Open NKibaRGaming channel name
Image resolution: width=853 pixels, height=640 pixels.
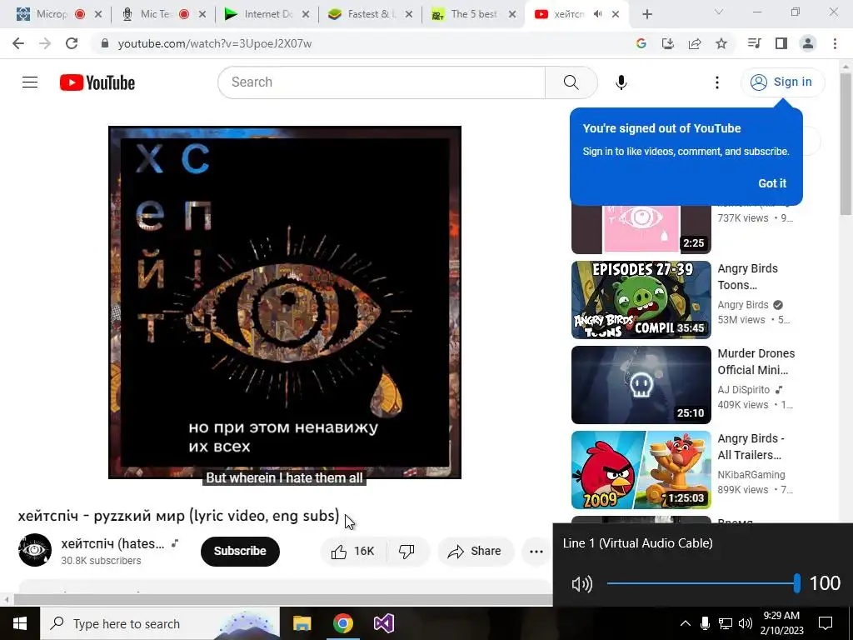coord(751,474)
